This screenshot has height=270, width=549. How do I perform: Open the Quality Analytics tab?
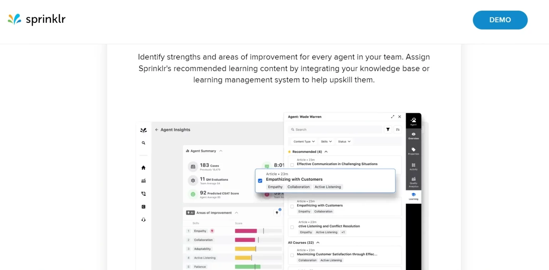click(x=413, y=181)
